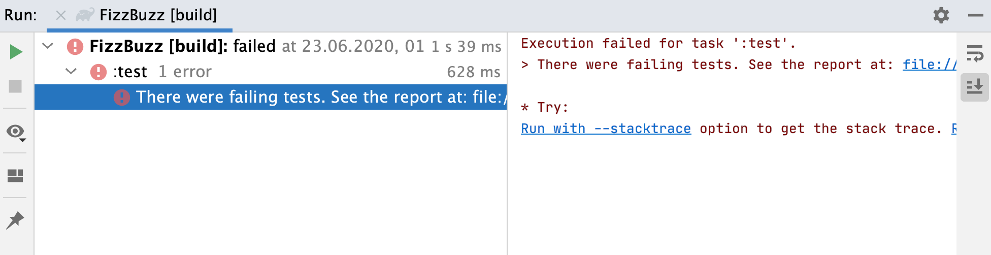The height and width of the screenshot is (255, 991).
Task: Click error icon beside :test
Action: click(x=98, y=72)
